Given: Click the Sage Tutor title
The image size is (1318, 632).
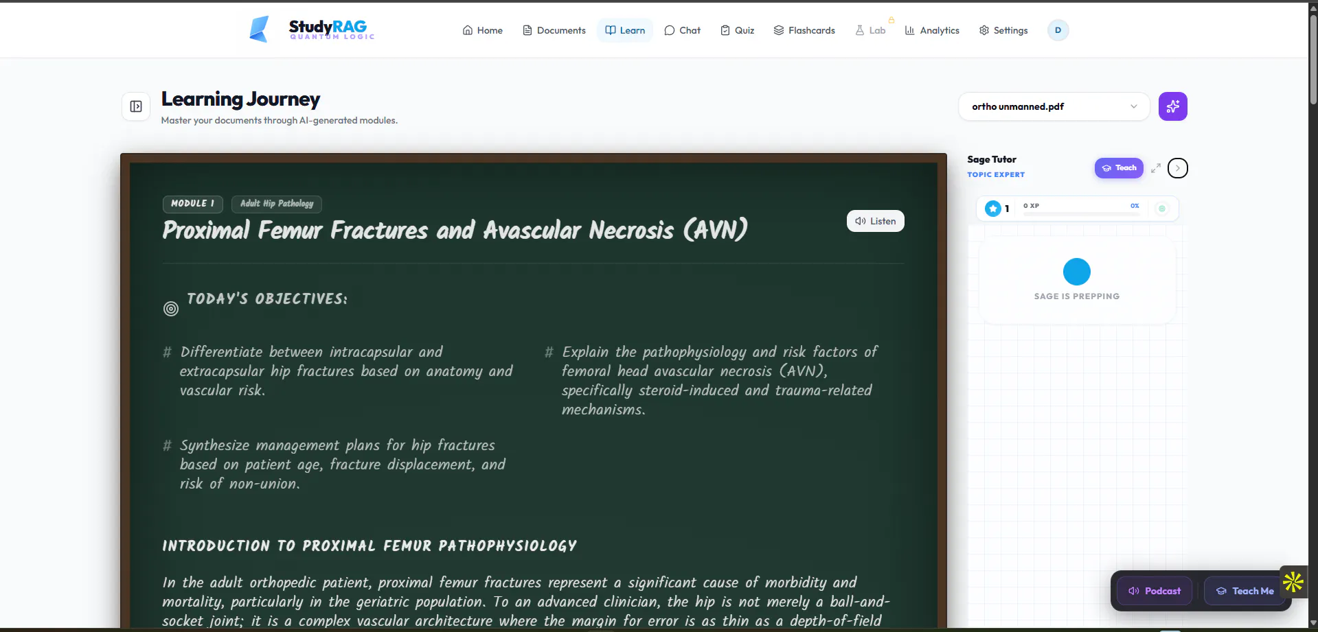Looking at the screenshot, I should (992, 159).
